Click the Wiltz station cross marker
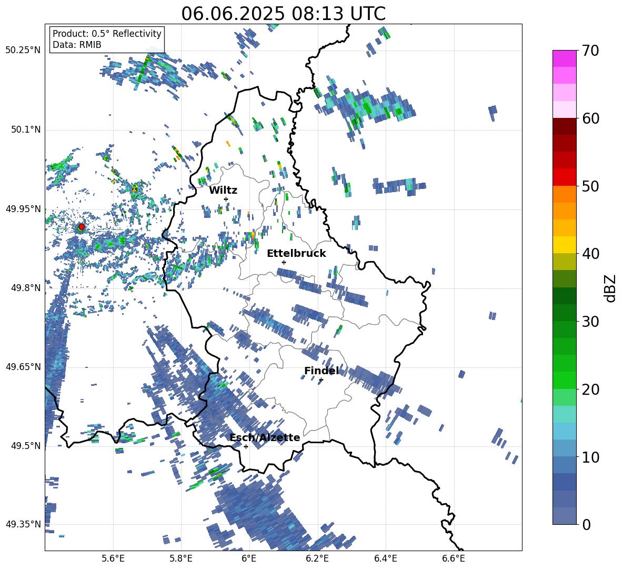 point(226,199)
